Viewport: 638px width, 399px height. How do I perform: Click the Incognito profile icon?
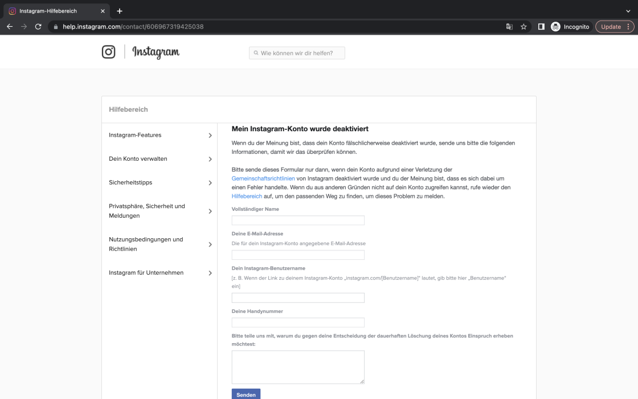[555, 27]
